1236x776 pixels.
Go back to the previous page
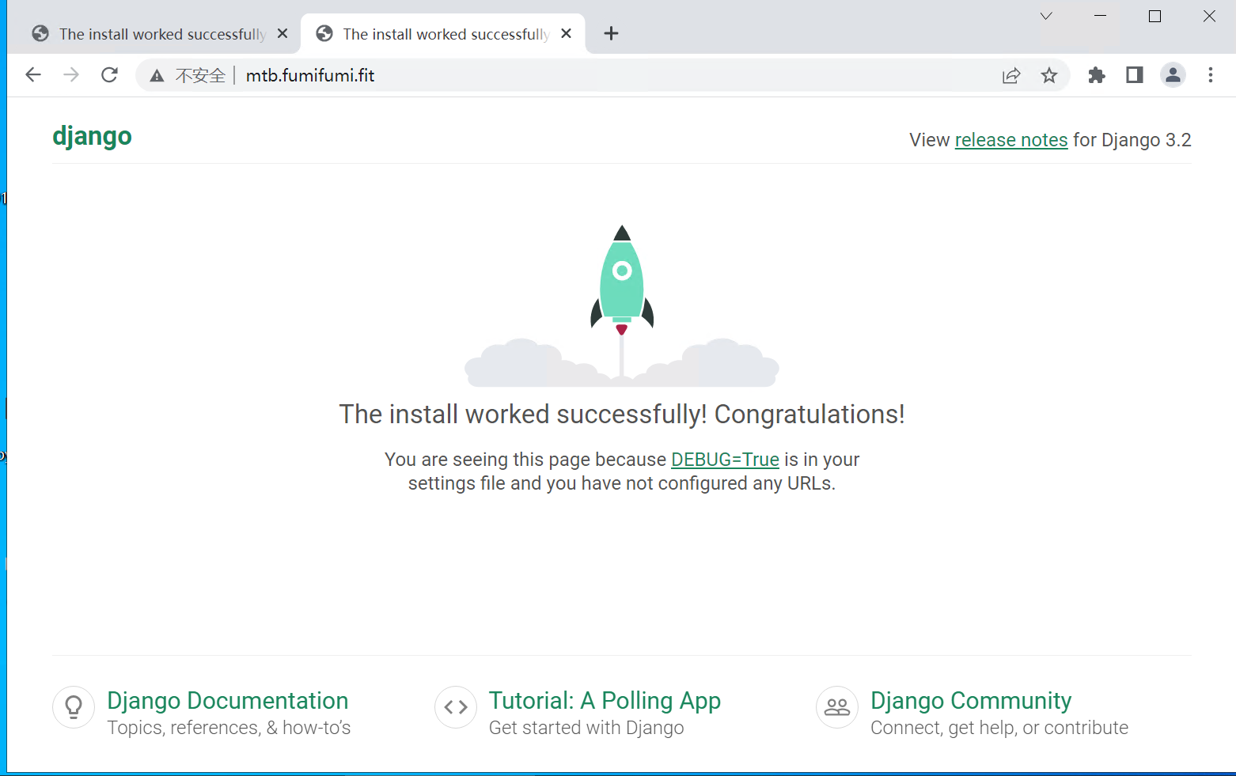33,75
